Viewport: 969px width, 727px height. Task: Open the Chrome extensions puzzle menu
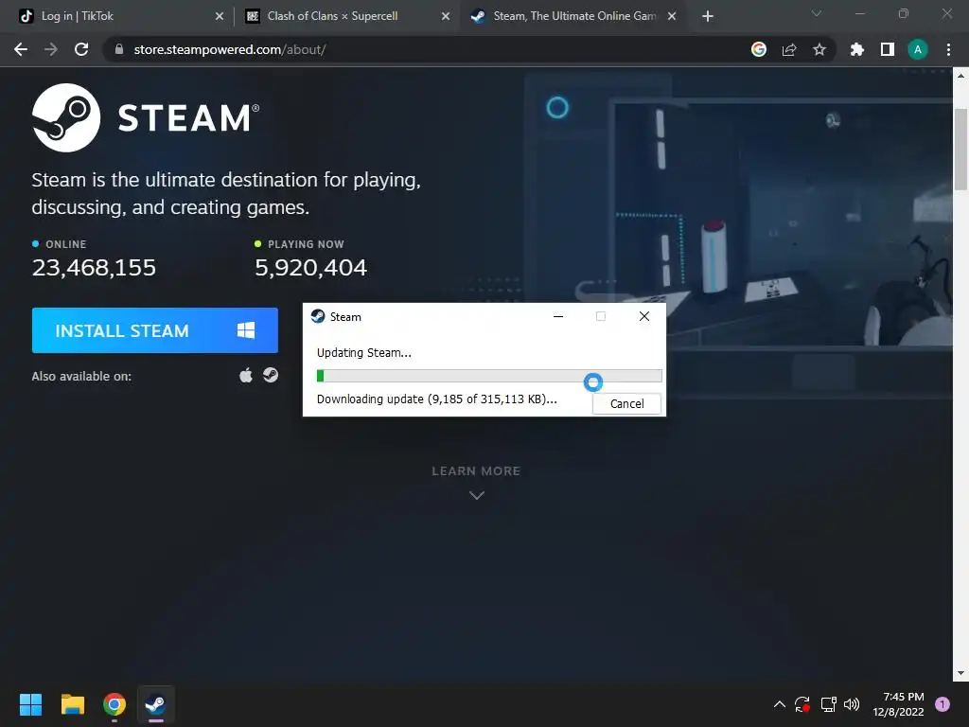857,49
